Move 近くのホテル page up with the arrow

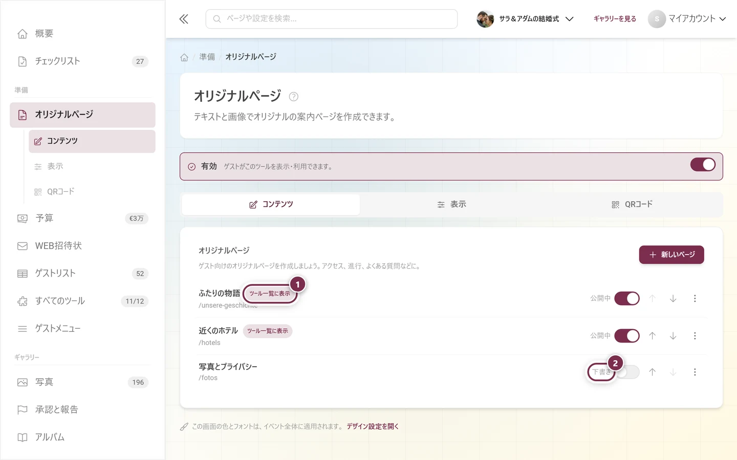[653, 336]
